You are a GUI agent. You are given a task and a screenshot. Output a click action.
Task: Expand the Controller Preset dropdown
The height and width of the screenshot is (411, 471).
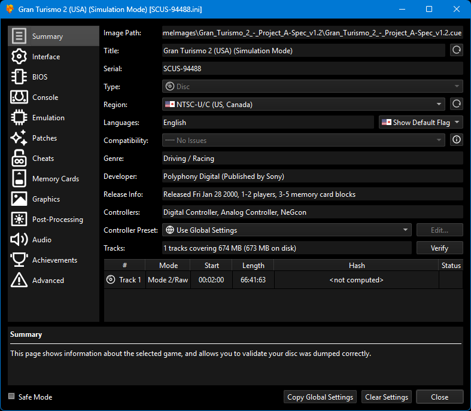[287, 230]
